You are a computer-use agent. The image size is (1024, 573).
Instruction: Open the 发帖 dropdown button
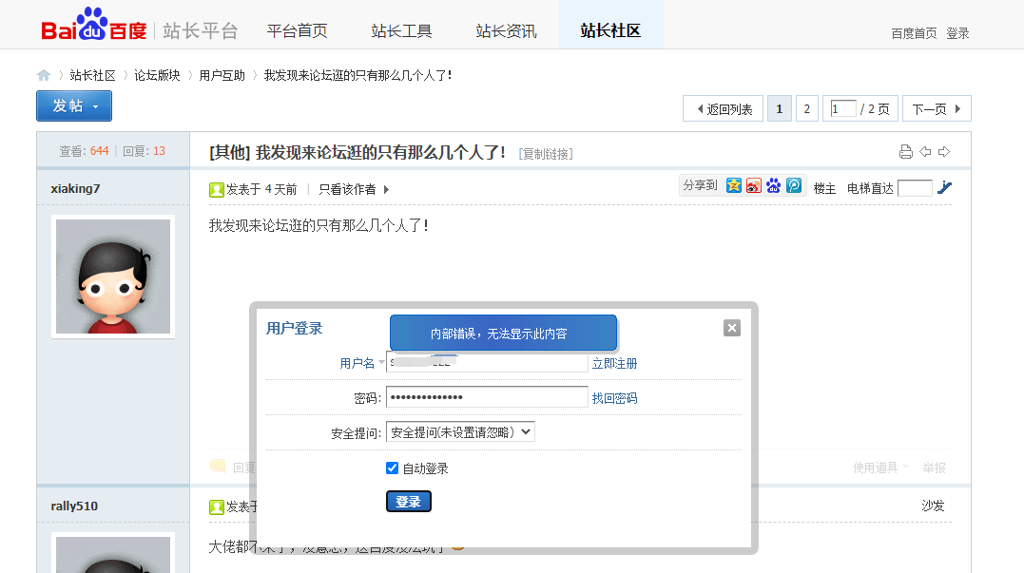click(x=74, y=106)
